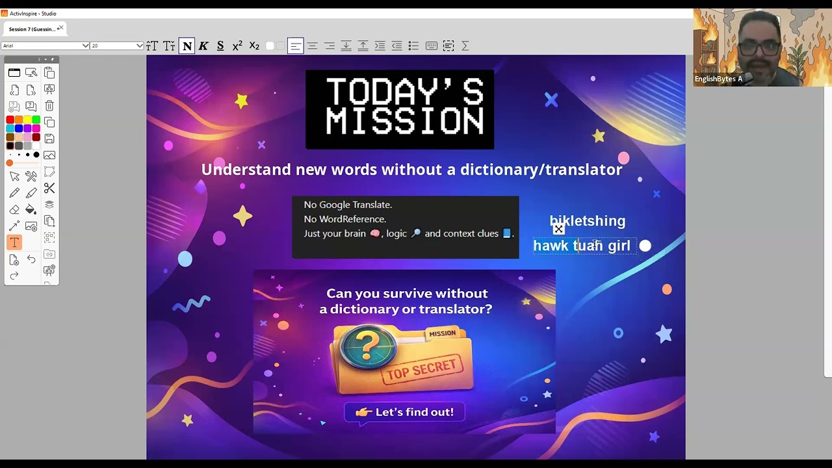The width and height of the screenshot is (832, 468).
Task: Select the Pen tool
Action: coord(14,193)
